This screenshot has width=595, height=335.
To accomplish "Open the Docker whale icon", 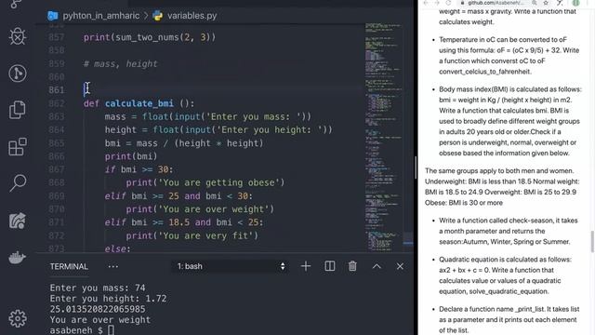I will coord(17,257).
